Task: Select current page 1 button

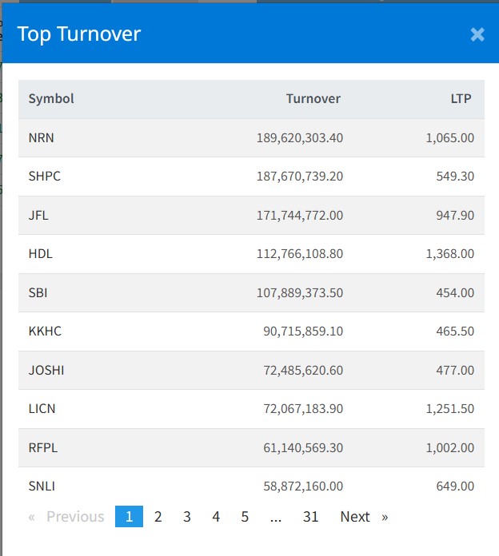Action: tap(129, 517)
